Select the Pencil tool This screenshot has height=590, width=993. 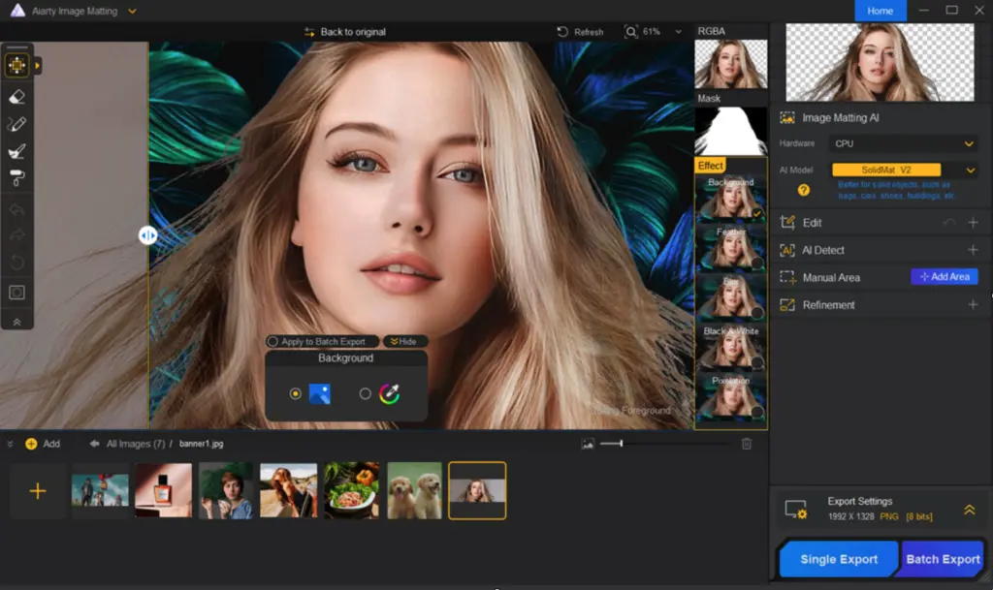[16, 123]
